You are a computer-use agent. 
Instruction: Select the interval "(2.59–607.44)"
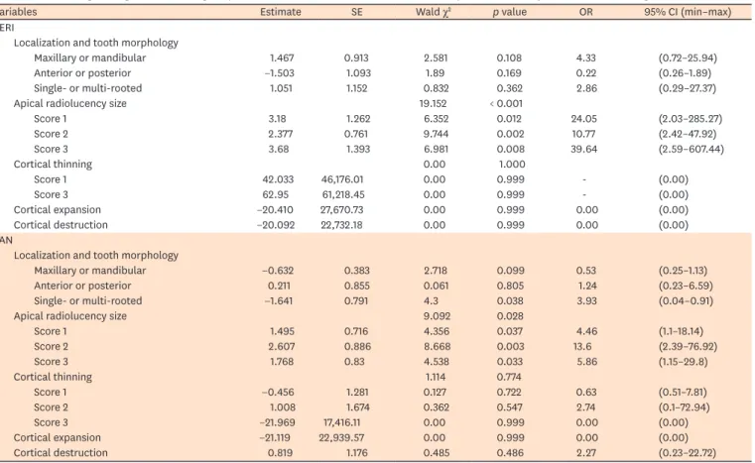pos(691,149)
